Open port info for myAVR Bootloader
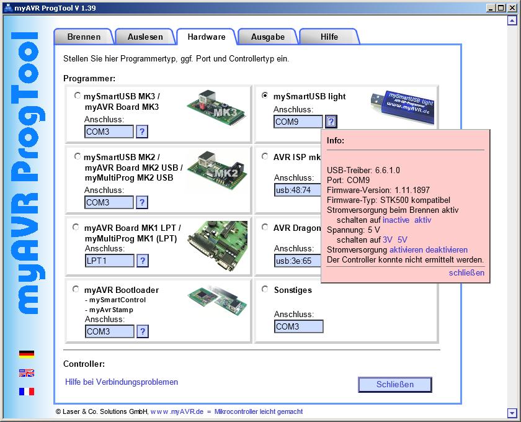The height and width of the screenshot is (422, 521). point(143,331)
